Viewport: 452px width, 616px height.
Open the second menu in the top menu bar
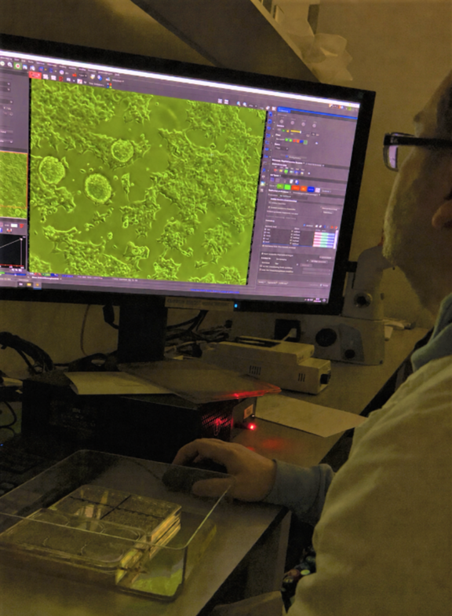(15, 60)
